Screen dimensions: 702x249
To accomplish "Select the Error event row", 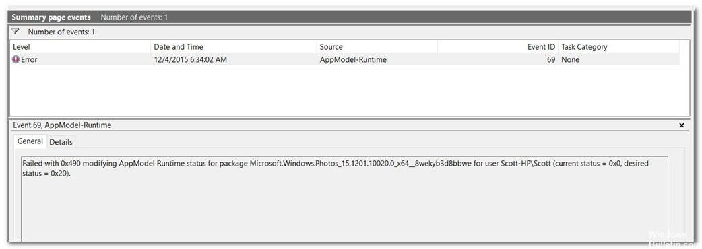I will click(345, 59).
